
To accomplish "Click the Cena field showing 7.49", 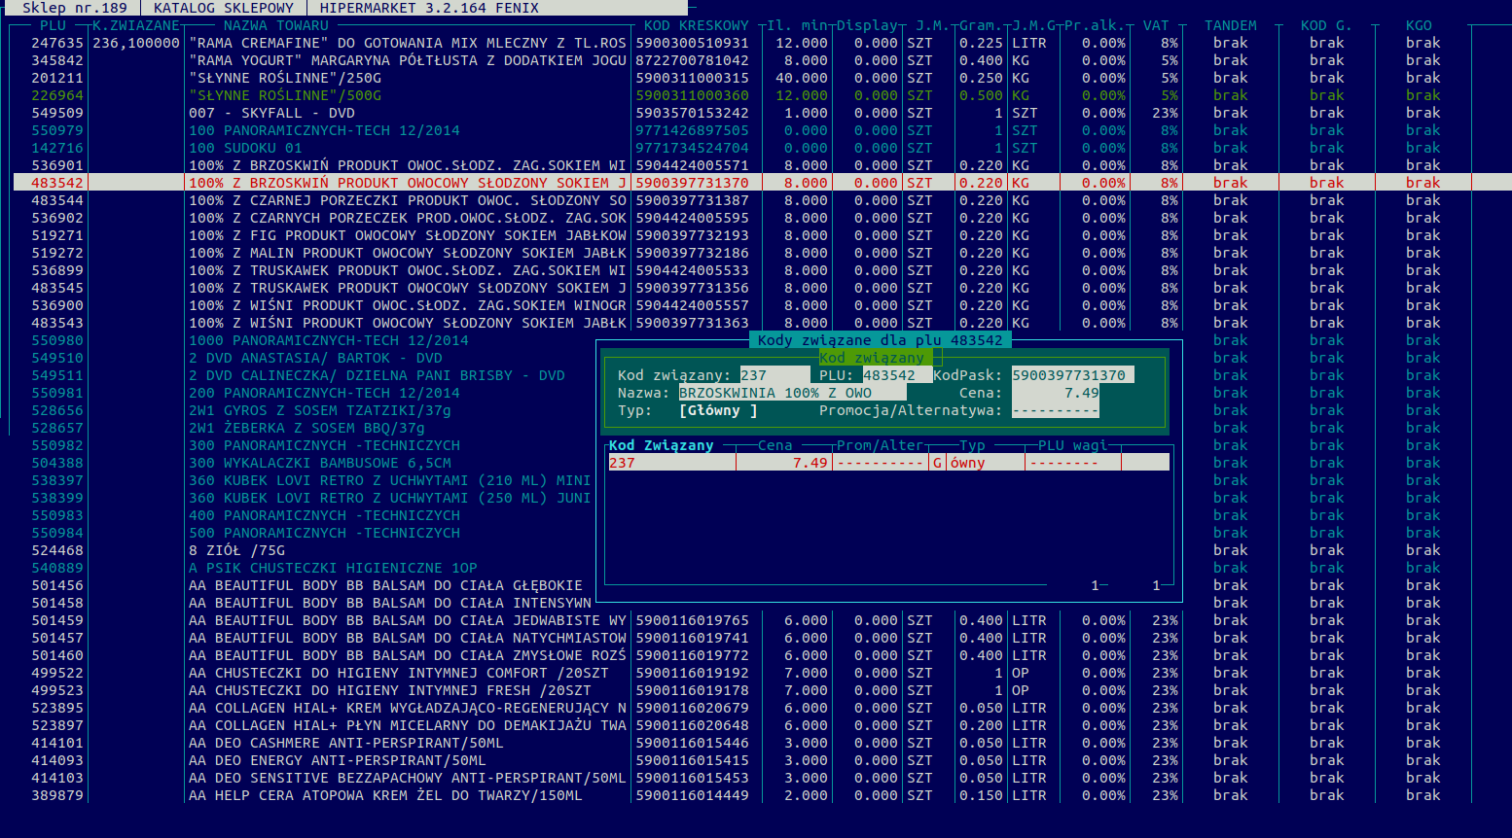I will 1056,393.
